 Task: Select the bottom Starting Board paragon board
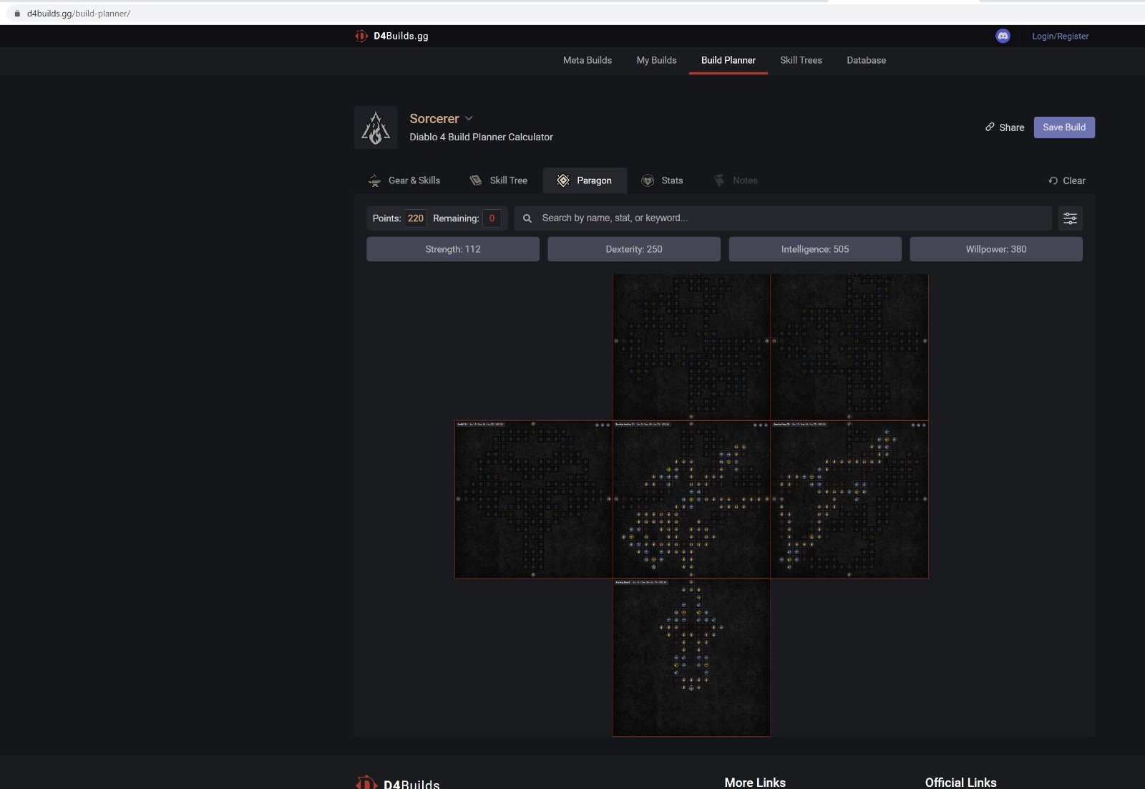click(691, 657)
